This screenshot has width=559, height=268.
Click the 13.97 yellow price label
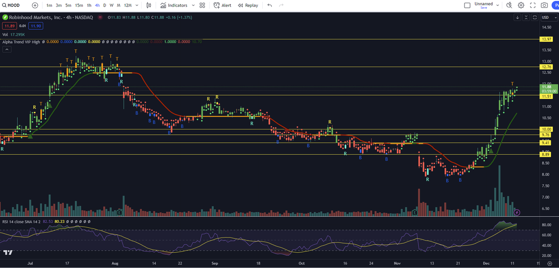[x=545, y=39]
